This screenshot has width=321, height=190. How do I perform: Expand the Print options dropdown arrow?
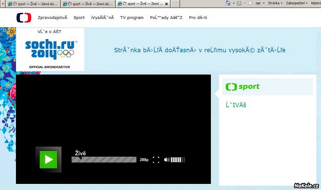[x=264, y=3]
